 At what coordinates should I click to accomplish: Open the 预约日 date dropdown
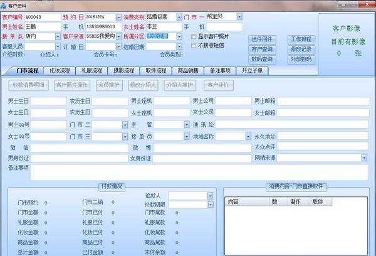coord(118,17)
